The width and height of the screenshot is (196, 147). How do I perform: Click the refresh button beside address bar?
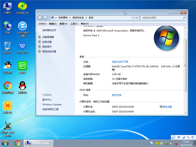click(x=137, y=18)
